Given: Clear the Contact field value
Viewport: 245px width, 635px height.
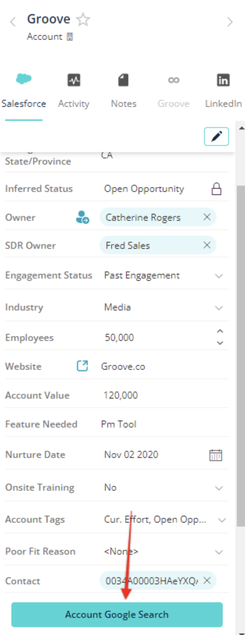Looking at the screenshot, I should [x=207, y=580].
